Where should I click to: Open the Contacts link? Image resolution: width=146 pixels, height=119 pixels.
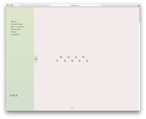coord(15,35)
